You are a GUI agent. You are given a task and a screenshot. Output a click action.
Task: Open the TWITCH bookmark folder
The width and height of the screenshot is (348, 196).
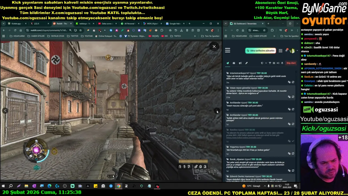175,36
